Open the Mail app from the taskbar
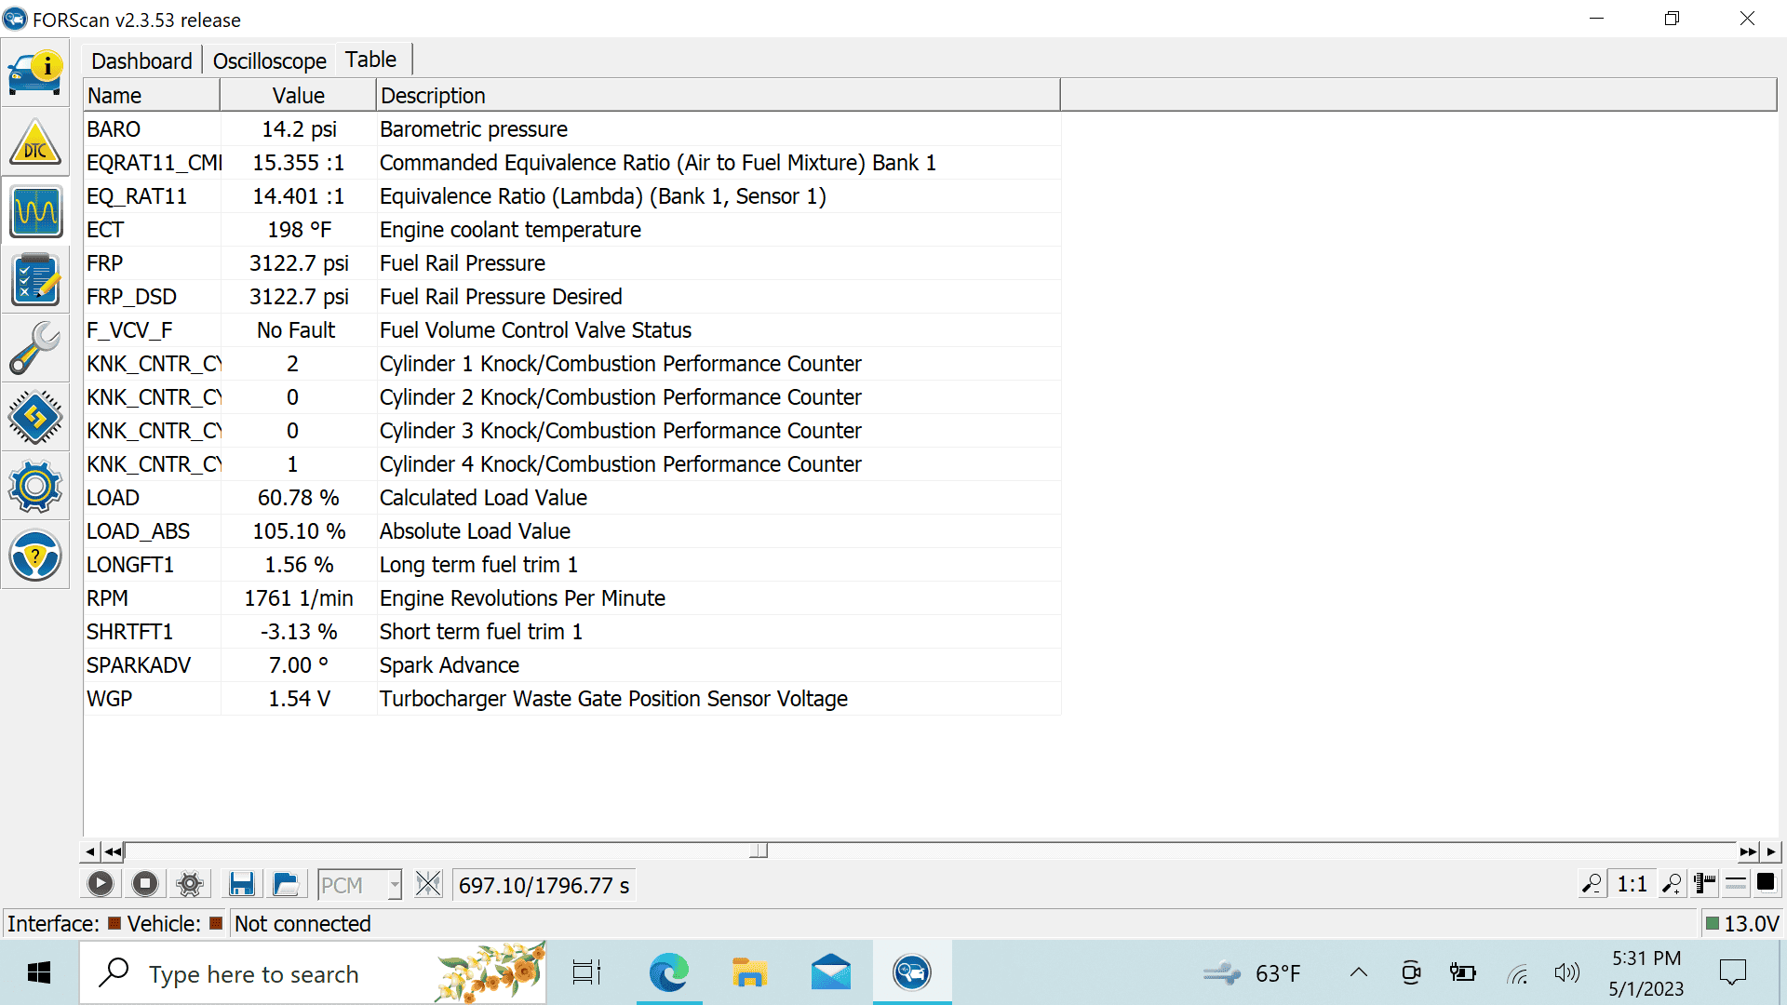1787x1005 pixels. [830, 973]
